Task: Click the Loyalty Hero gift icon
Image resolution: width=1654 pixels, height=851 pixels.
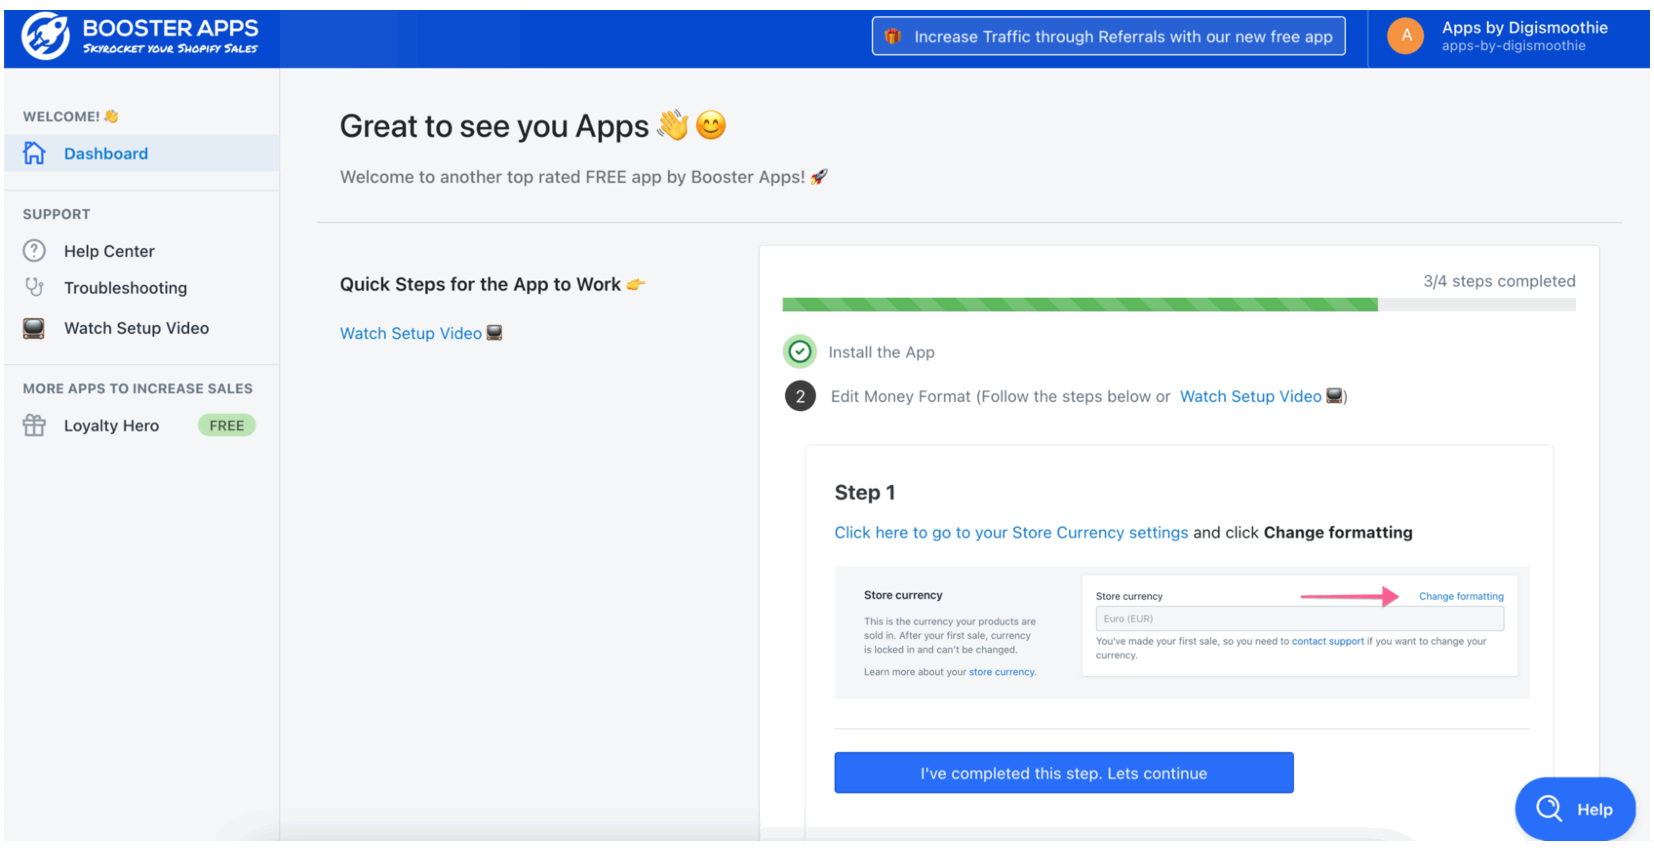Action: tap(34, 425)
